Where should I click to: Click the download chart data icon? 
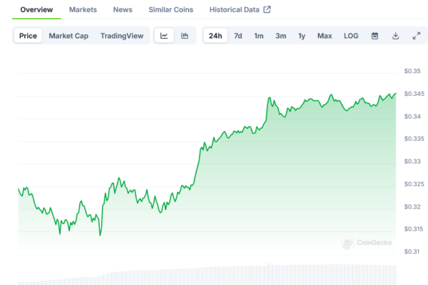[395, 35]
